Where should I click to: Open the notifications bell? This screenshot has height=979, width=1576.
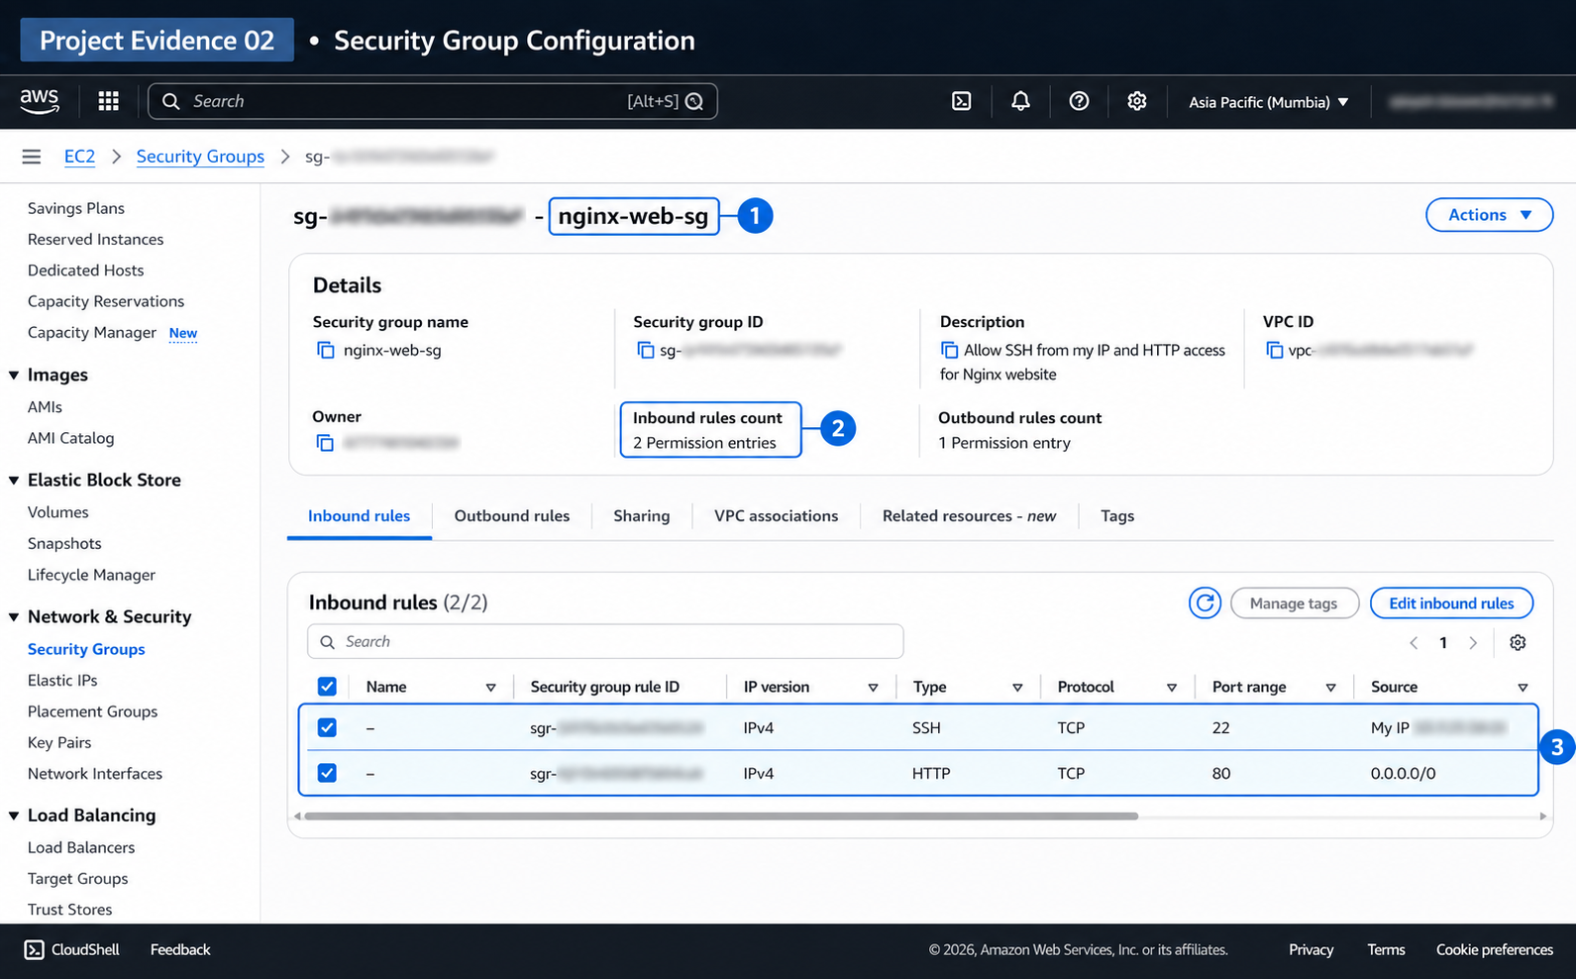pos(1020,101)
